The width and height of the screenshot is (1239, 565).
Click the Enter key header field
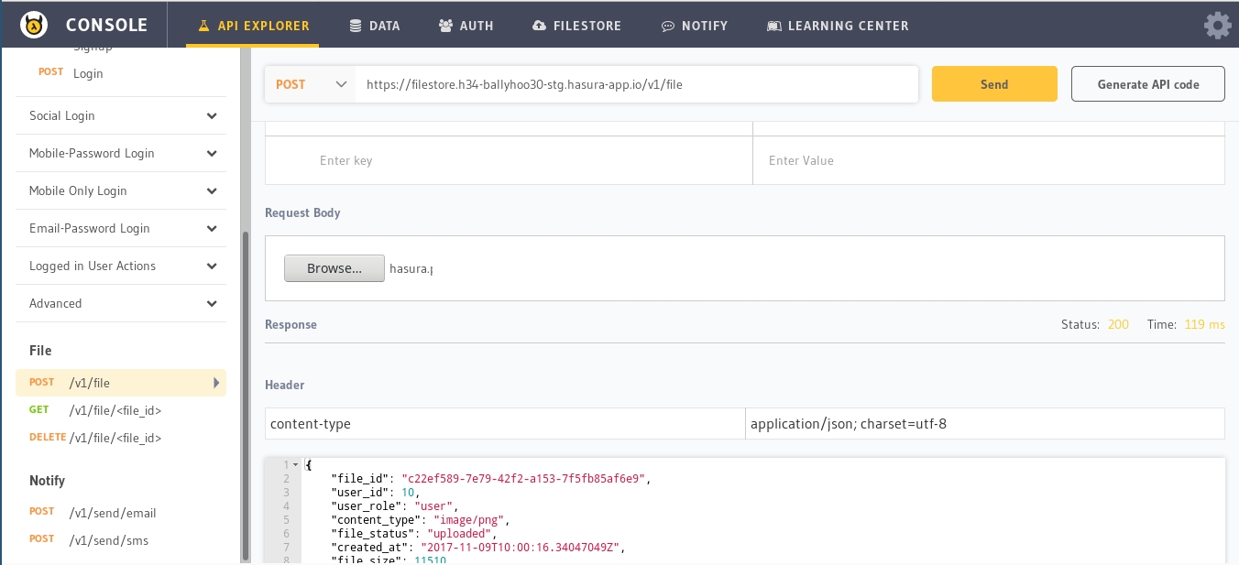coord(509,160)
